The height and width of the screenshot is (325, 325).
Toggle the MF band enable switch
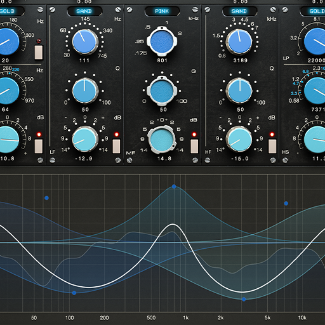[194, 146]
